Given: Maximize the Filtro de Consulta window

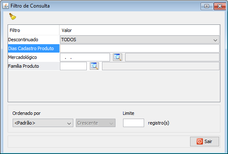Looking at the screenshot, I should [x=207, y=6].
